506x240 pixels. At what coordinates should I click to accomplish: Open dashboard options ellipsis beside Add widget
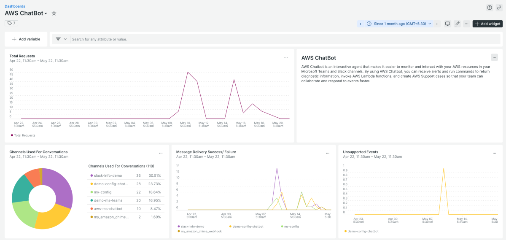466,24
